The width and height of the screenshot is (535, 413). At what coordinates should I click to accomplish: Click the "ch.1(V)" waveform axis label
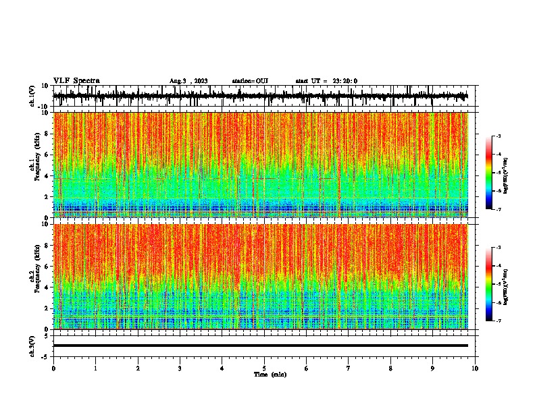tap(32, 96)
